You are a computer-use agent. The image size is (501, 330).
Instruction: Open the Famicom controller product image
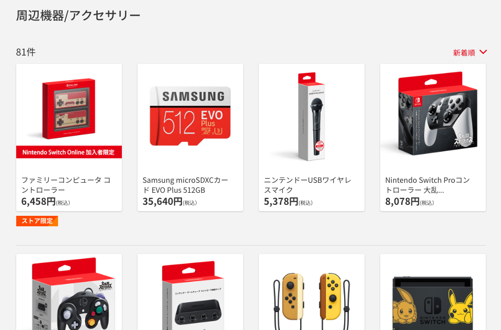tap(69, 109)
